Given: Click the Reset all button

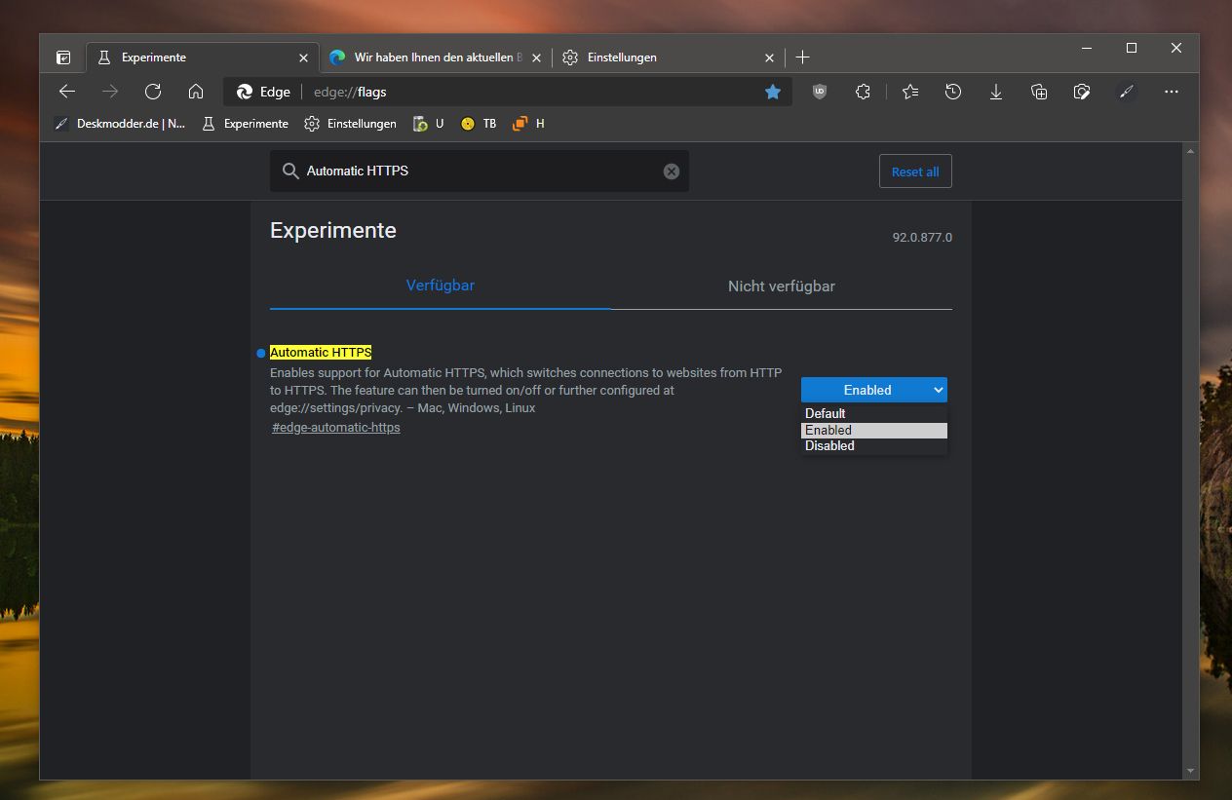Looking at the screenshot, I should (915, 171).
